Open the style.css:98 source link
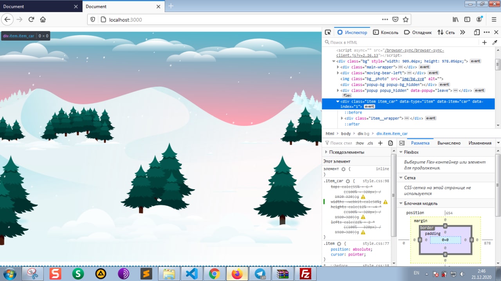 [x=376, y=181]
